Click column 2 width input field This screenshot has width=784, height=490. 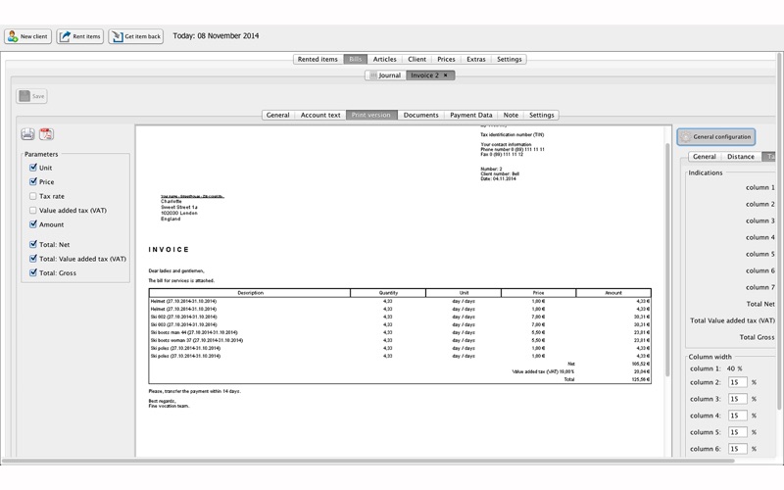(738, 382)
